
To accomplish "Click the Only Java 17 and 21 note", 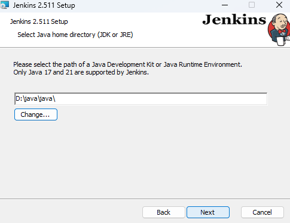I will [x=81, y=72].
